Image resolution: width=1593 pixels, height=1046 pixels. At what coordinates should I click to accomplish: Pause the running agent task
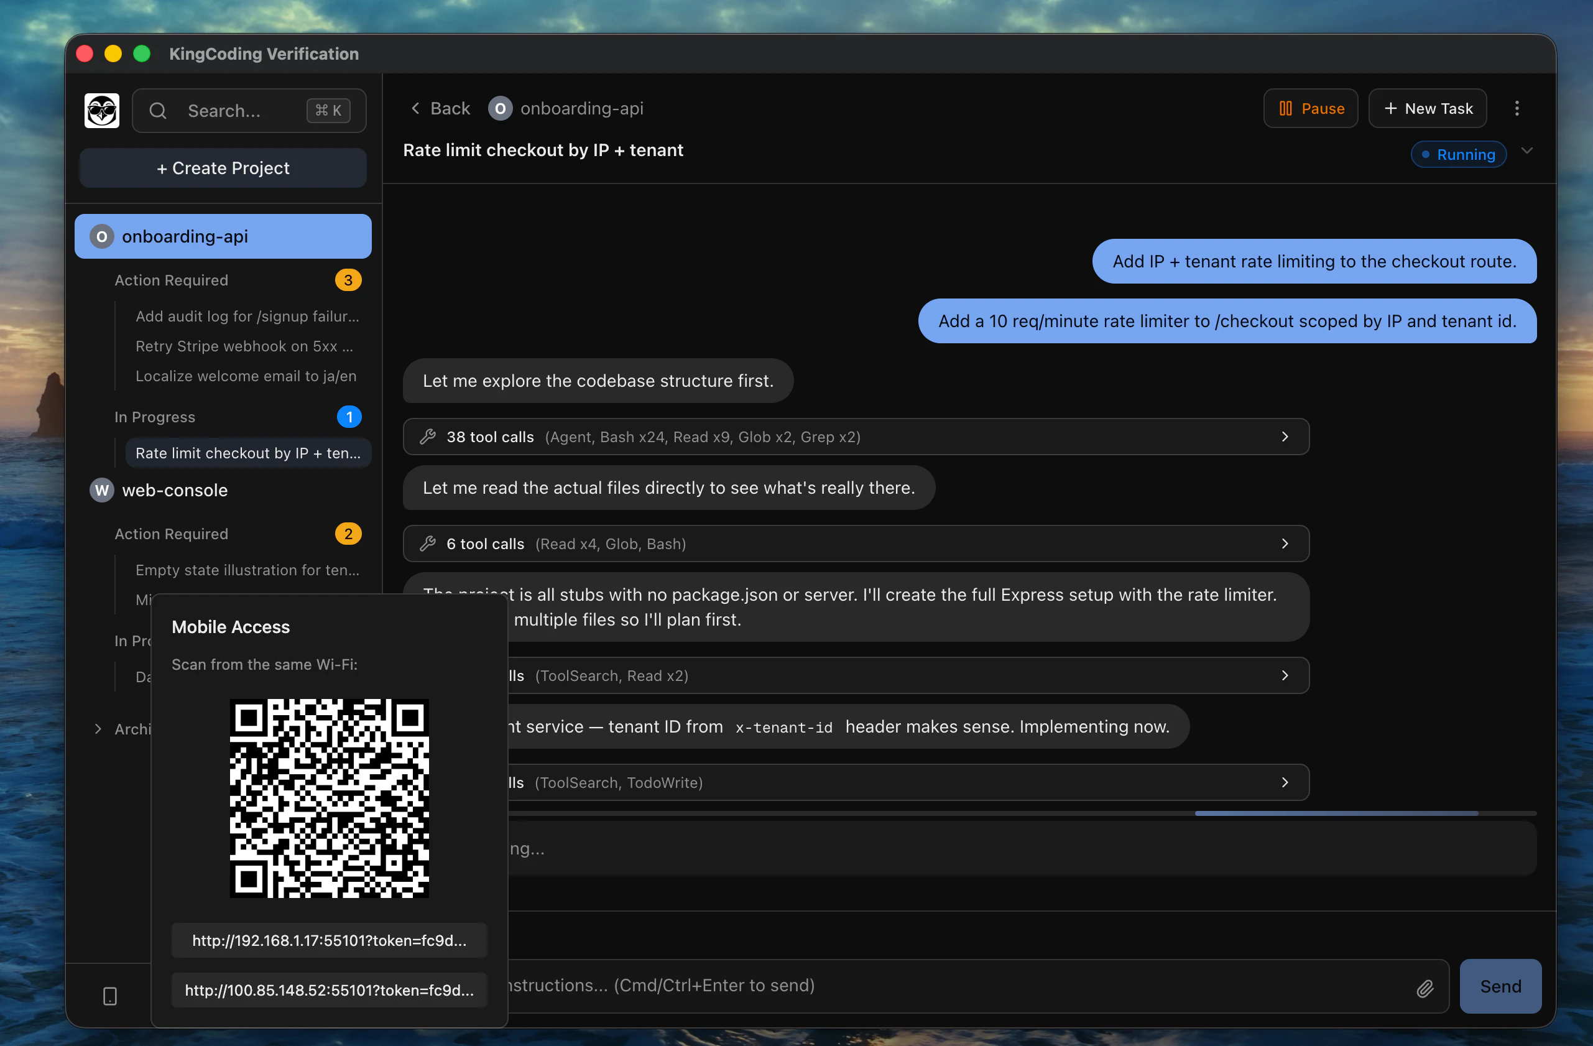click(1309, 108)
